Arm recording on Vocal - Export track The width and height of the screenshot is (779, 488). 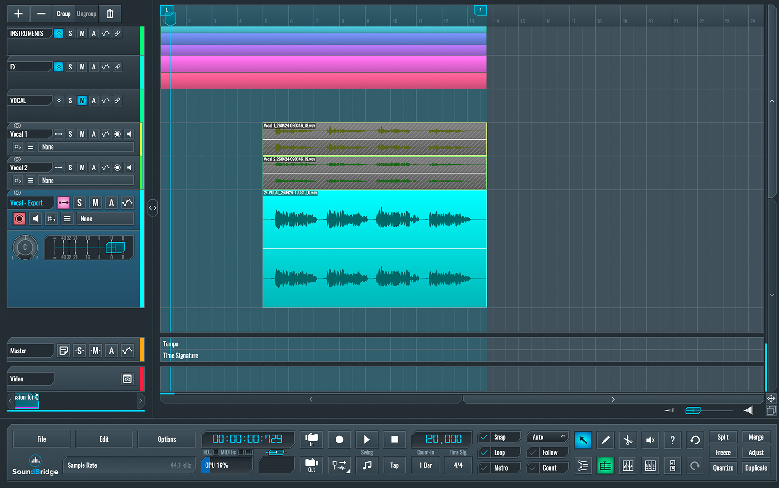[x=19, y=219]
